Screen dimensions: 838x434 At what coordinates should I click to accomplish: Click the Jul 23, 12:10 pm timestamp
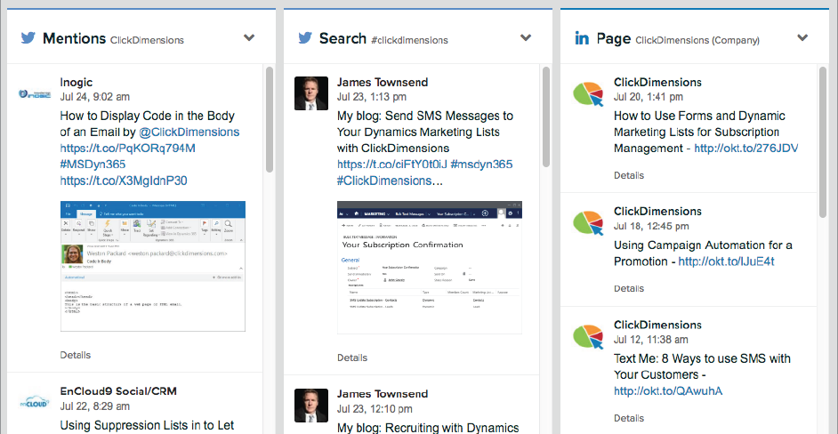(x=375, y=409)
